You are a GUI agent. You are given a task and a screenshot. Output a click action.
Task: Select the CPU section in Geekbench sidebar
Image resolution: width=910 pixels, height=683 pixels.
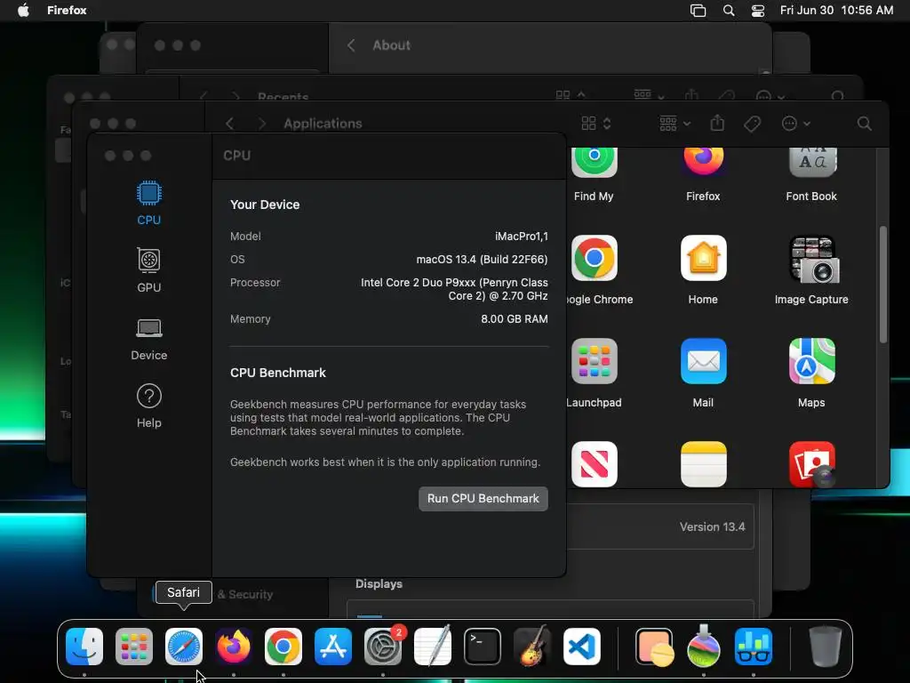(x=149, y=203)
